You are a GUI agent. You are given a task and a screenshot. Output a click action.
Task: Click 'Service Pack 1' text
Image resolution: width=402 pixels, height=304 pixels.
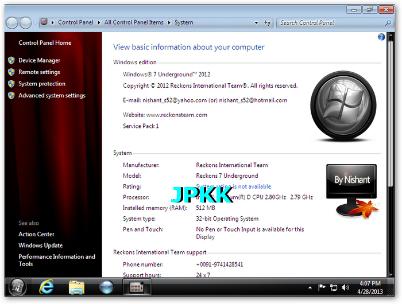(x=141, y=126)
